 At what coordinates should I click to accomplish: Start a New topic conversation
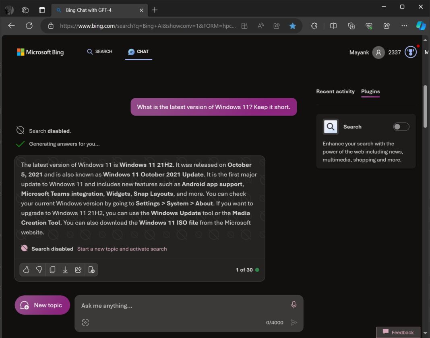pos(42,305)
